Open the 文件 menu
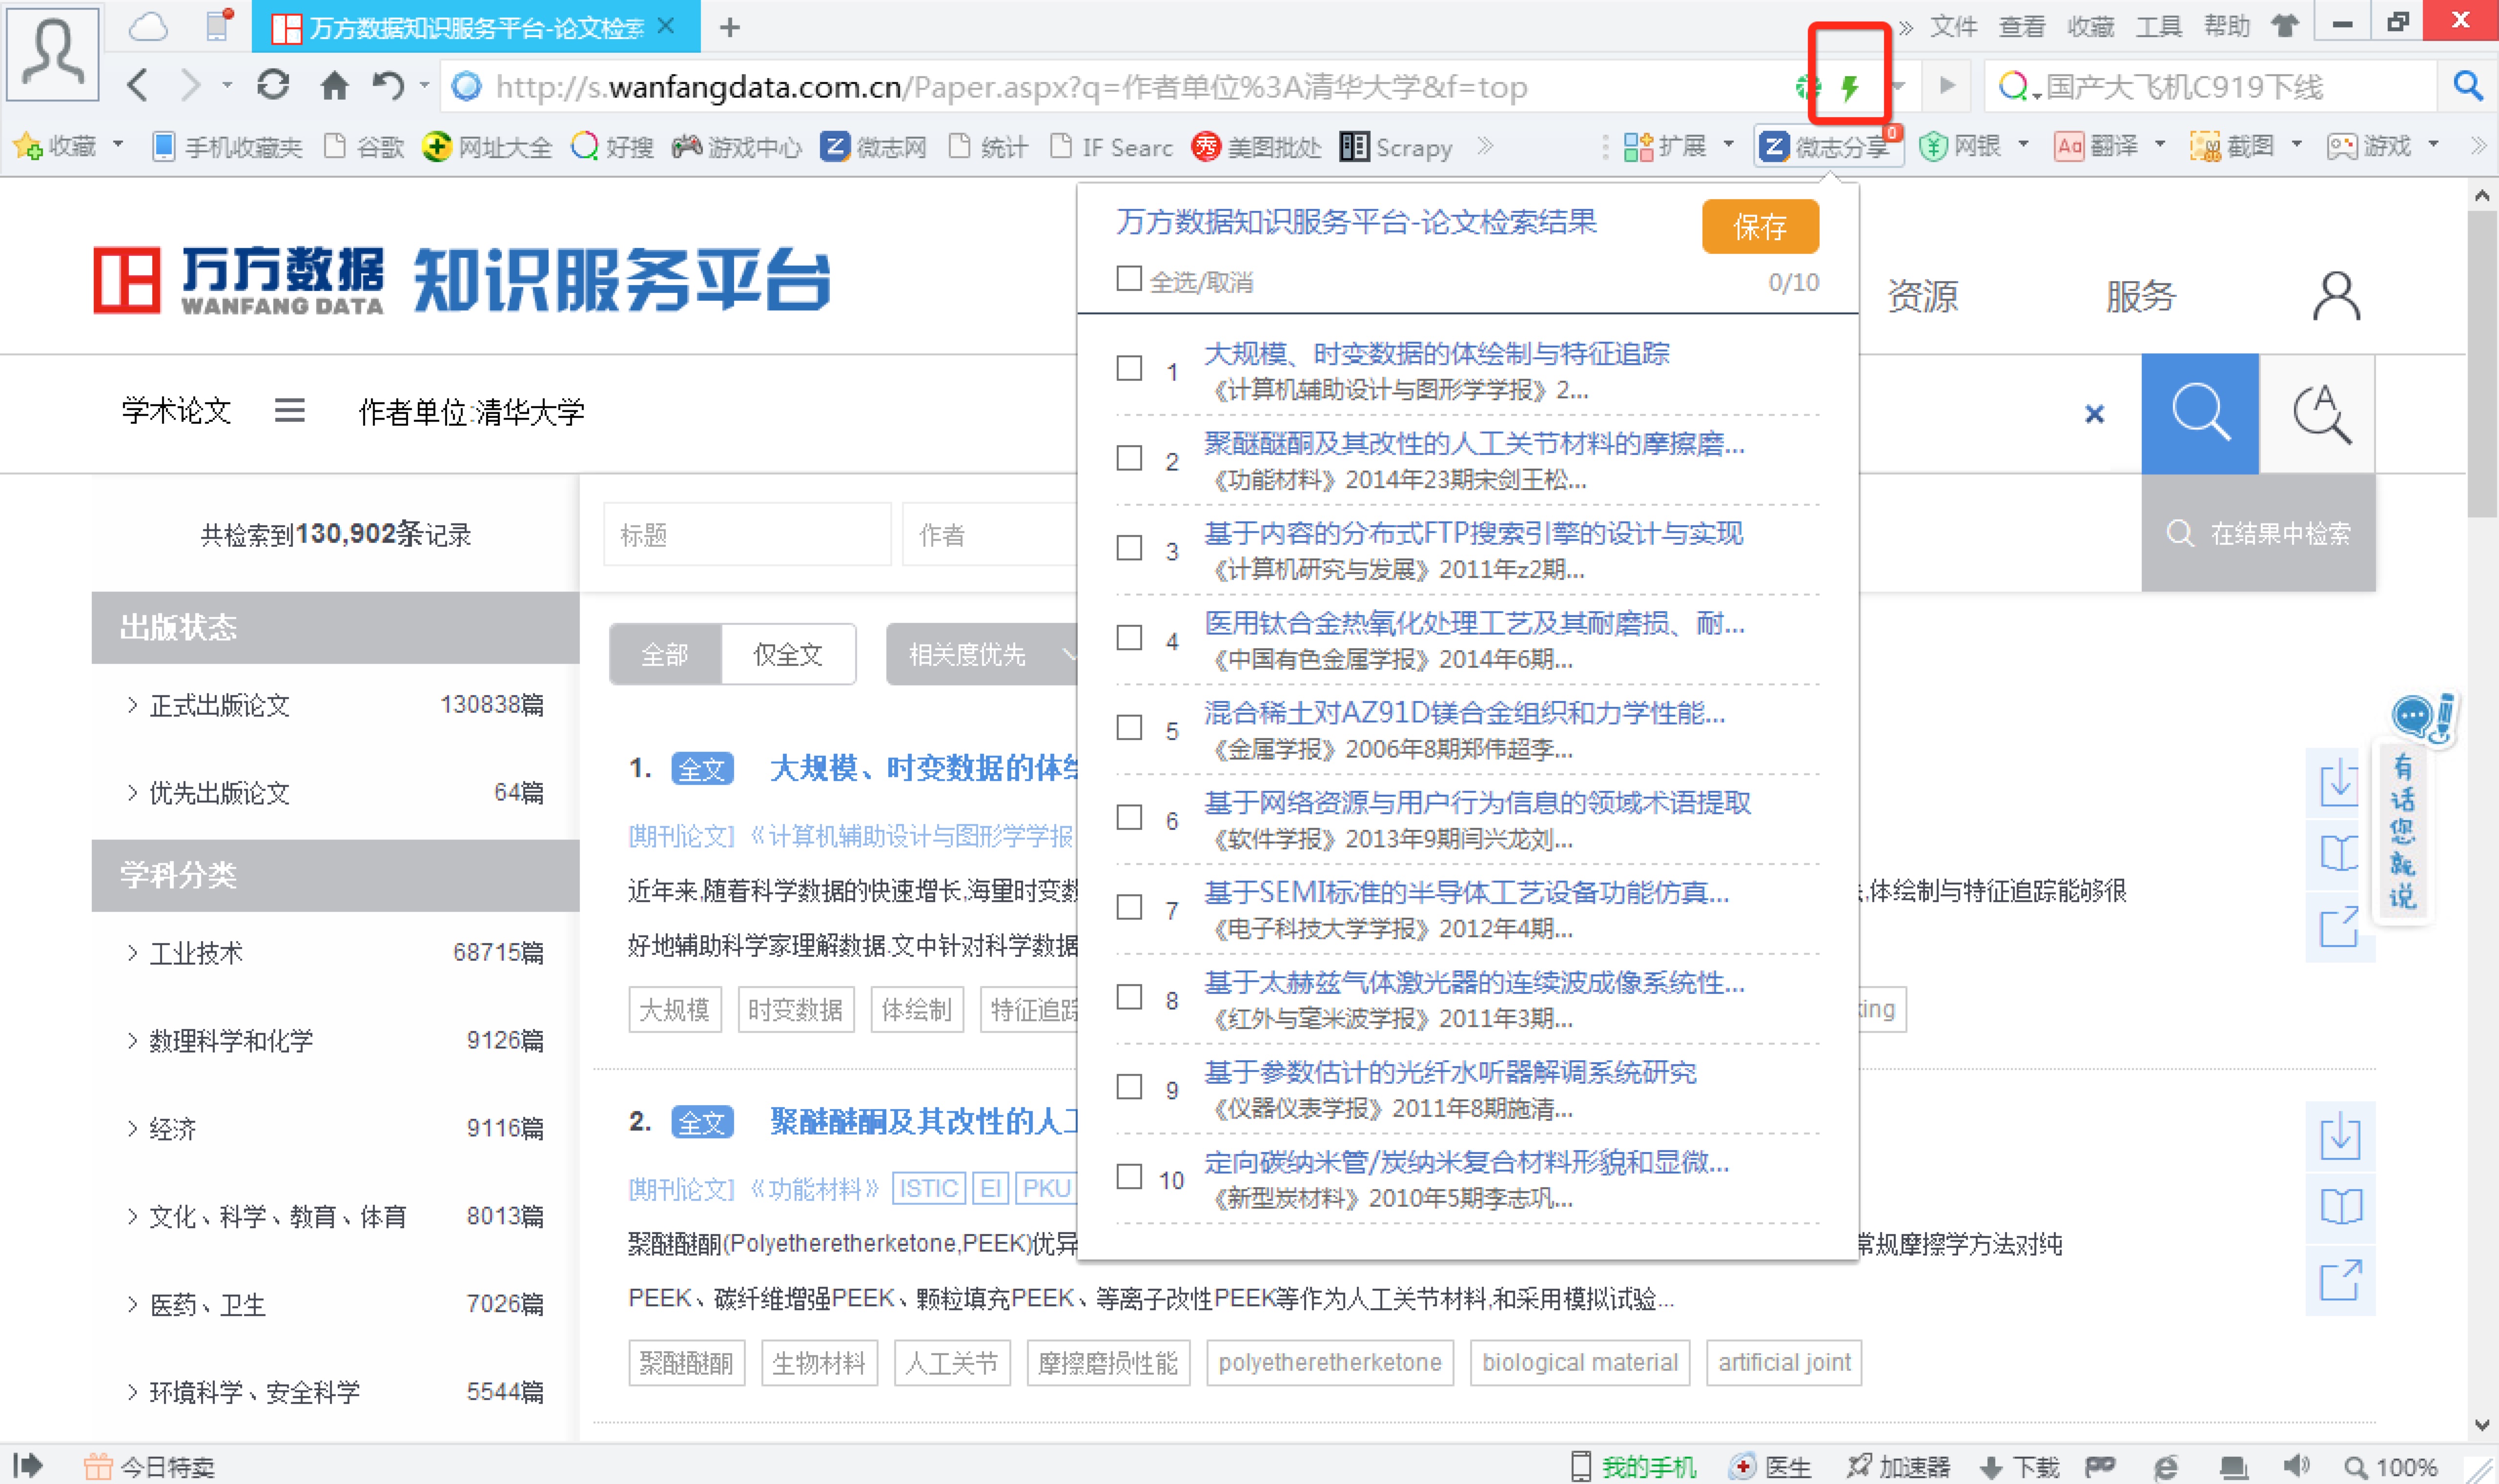The height and width of the screenshot is (1484, 2499). pos(1952,26)
